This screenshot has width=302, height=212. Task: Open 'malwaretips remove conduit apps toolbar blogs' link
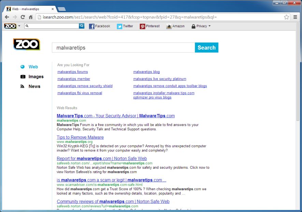(x=170, y=86)
